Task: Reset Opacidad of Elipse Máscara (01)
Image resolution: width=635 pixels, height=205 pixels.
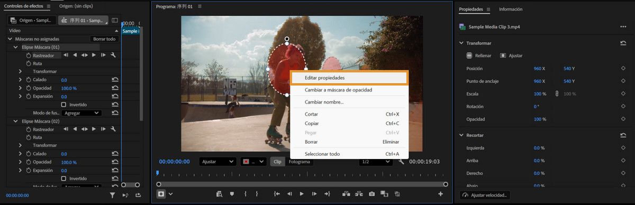Action: point(115,88)
